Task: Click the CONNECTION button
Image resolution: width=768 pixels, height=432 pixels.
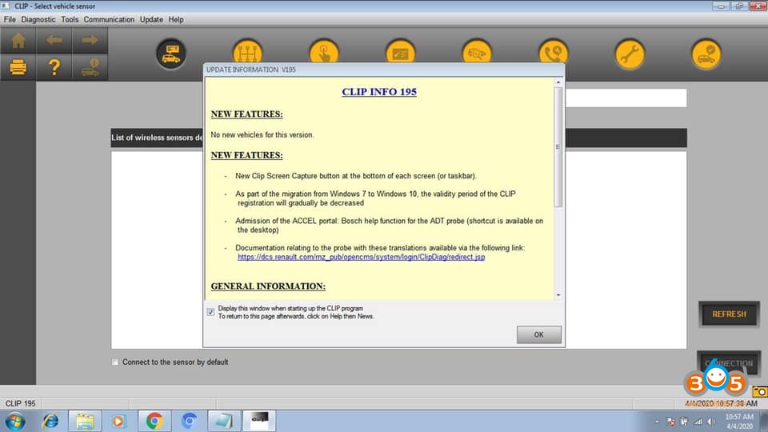Action: point(729,363)
